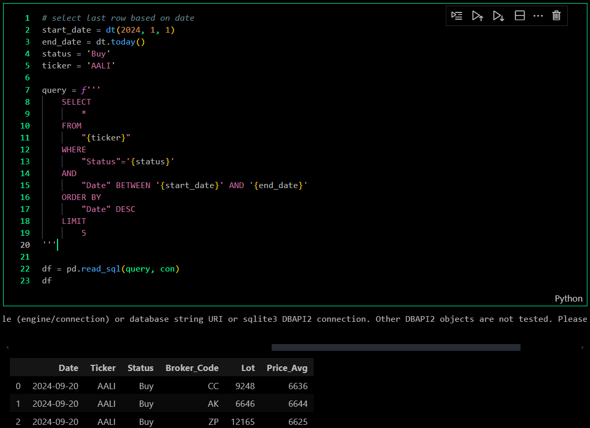Click the Date column header
Viewport: 590px width, 428px height.
tap(68, 368)
